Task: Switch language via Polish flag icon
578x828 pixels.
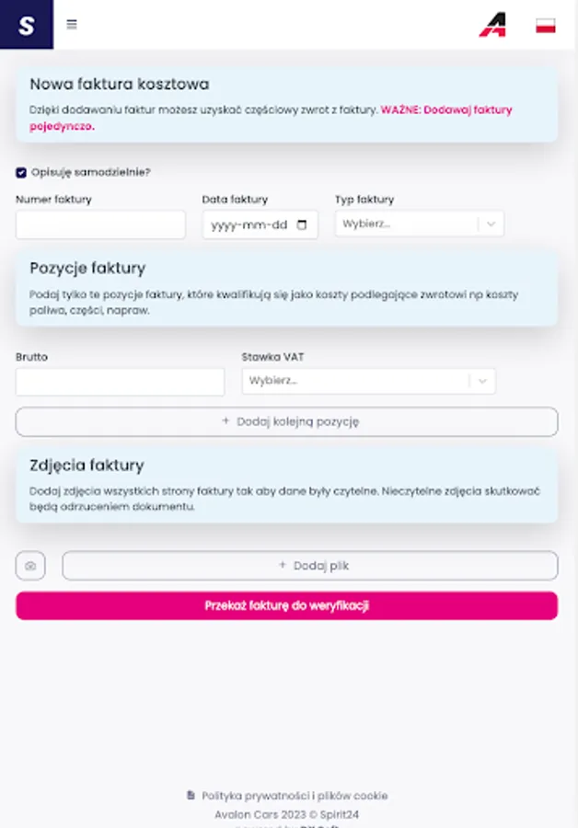Action: click(546, 26)
